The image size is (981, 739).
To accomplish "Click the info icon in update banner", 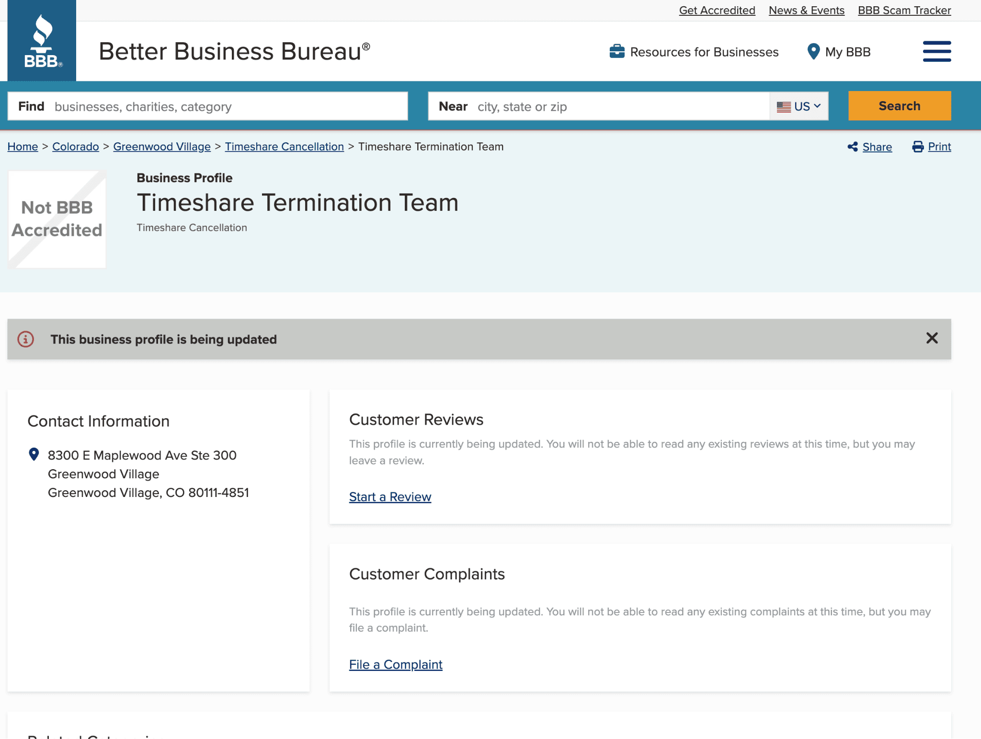I will [x=26, y=339].
